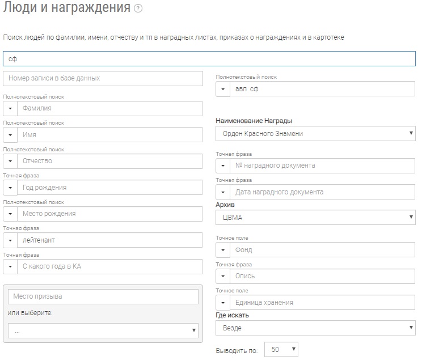The width and height of the screenshot is (422, 361).
Task: Expand the Архив dropdown showing ЦВМА
Action: coord(315,216)
